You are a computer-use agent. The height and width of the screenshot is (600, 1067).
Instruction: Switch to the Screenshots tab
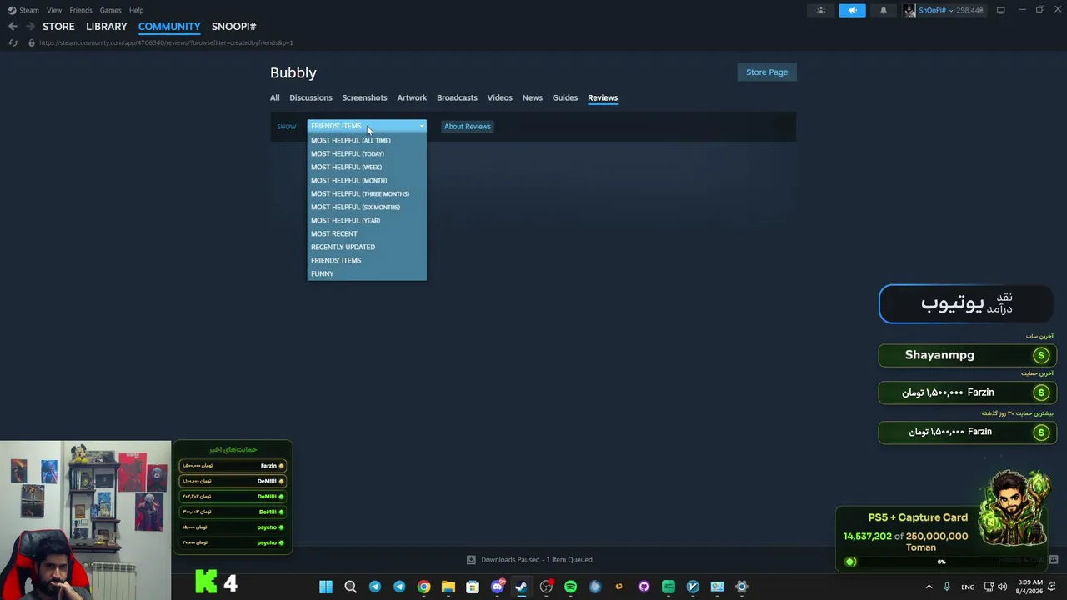364,97
